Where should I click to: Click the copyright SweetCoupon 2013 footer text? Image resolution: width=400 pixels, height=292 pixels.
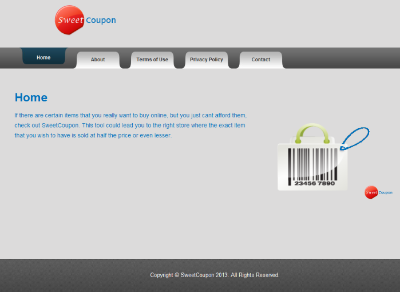215,275
